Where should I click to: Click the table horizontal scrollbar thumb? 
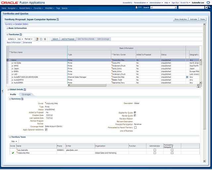[88, 85]
